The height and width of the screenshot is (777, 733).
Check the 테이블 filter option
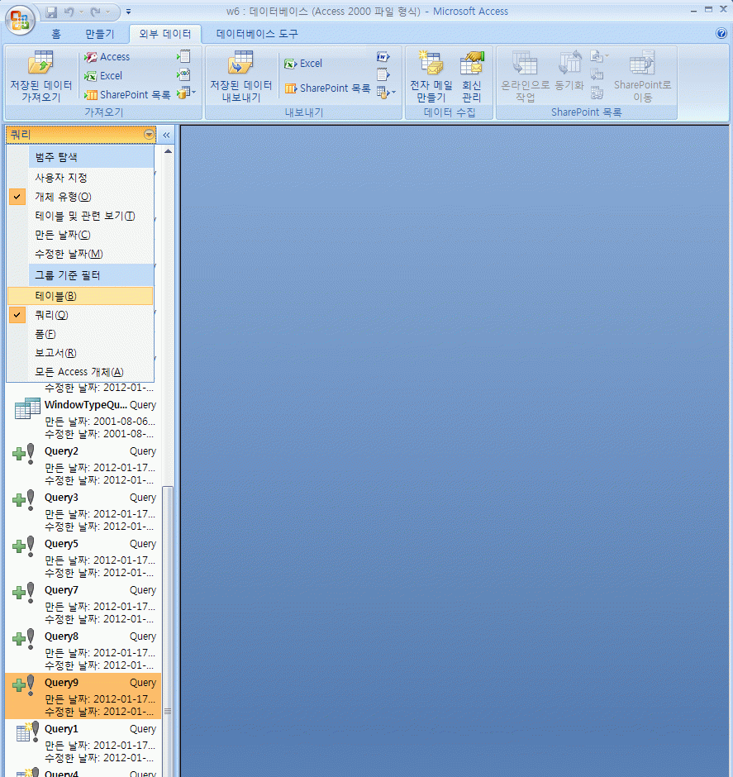[55, 296]
